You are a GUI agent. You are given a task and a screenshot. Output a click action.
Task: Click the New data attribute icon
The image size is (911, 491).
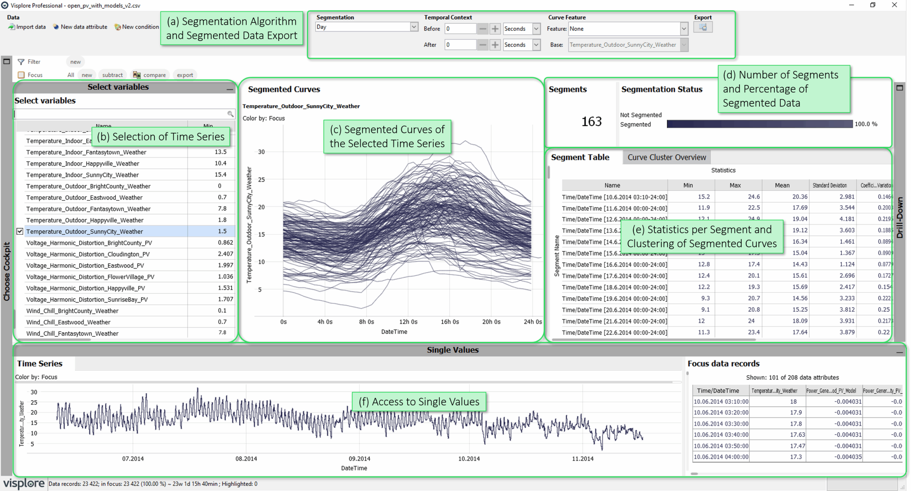[x=56, y=27]
